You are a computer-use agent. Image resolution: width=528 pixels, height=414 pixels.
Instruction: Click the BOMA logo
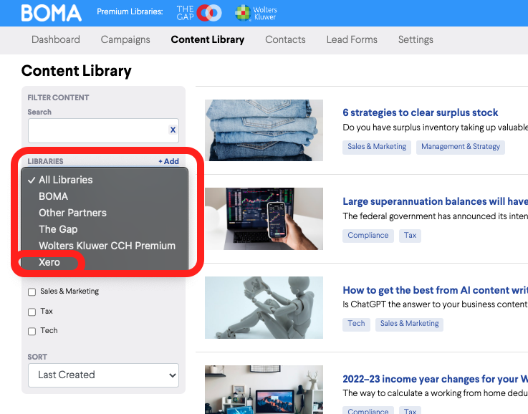pos(51,13)
